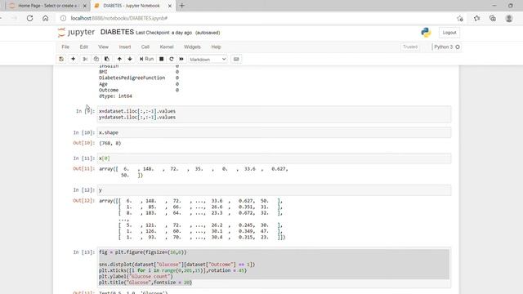Open the Widgets menu
Viewport: 523px width, 294px height.
coord(192,47)
